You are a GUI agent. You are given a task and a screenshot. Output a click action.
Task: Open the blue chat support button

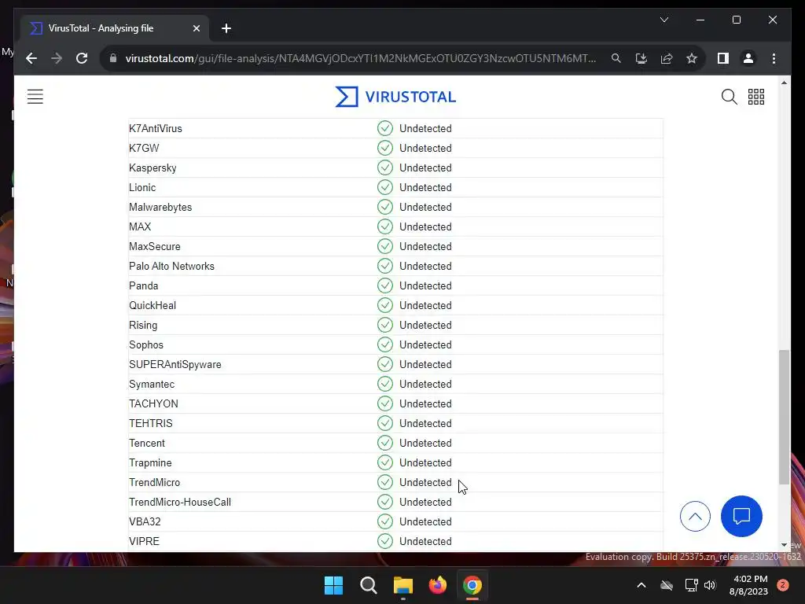pos(741,516)
